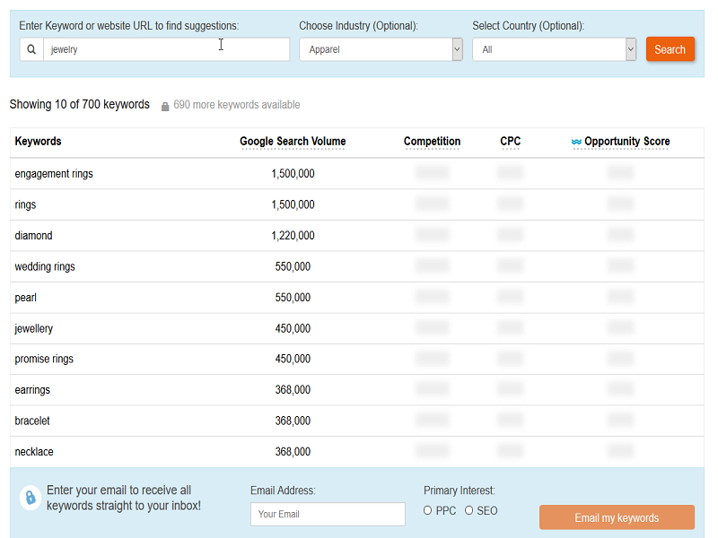Focus the keyword input containing jewelry
718x538 pixels.
coord(167,49)
